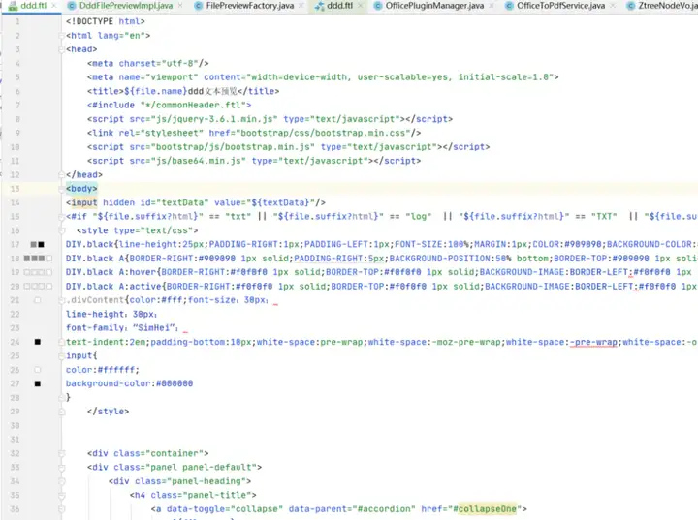Open the white color swatch on line 21

38,300
